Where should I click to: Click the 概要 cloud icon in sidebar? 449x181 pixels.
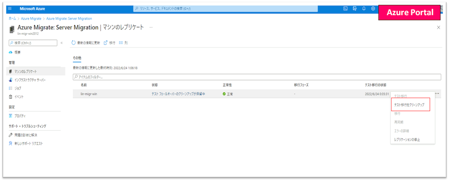click(x=11, y=52)
